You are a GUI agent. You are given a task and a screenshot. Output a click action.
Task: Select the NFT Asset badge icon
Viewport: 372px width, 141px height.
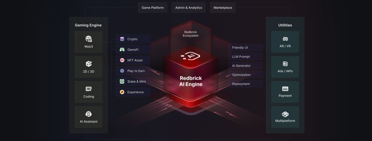point(122,60)
